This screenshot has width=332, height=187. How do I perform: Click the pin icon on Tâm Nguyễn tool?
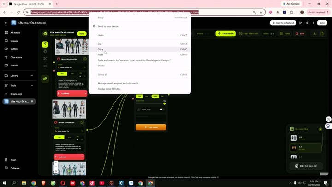click(x=32, y=101)
